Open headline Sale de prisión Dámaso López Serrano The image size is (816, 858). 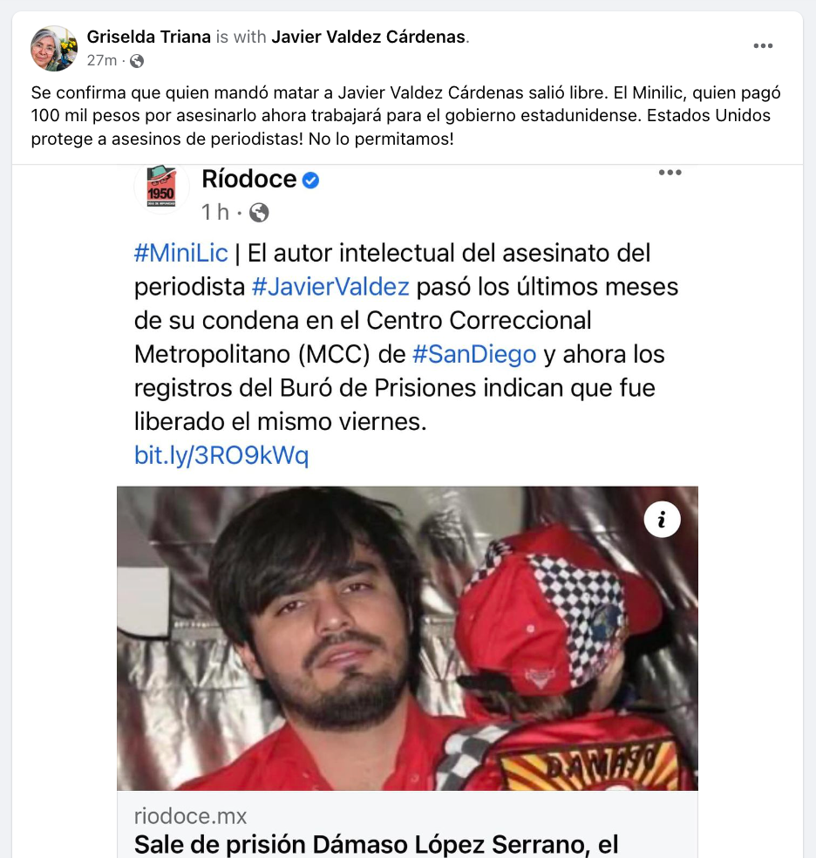pyautogui.click(x=377, y=844)
